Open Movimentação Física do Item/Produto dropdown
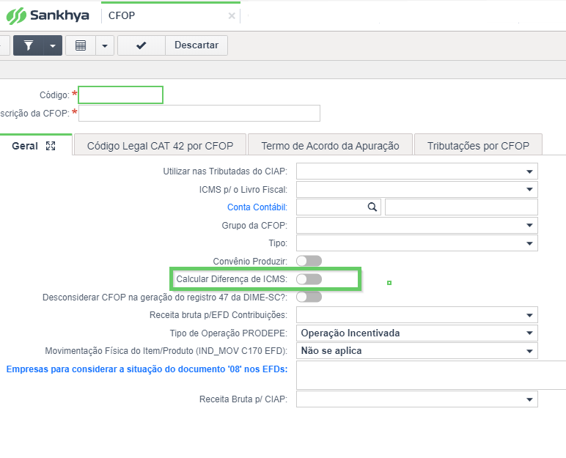The image size is (566, 458). (x=417, y=351)
